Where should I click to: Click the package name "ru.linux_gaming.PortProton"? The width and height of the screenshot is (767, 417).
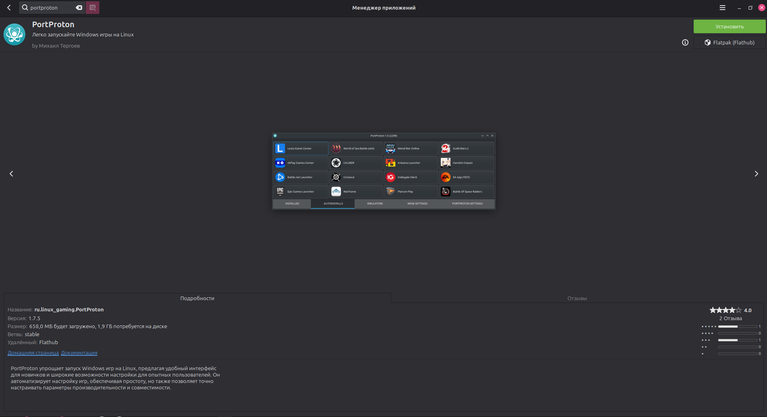(69, 310)
